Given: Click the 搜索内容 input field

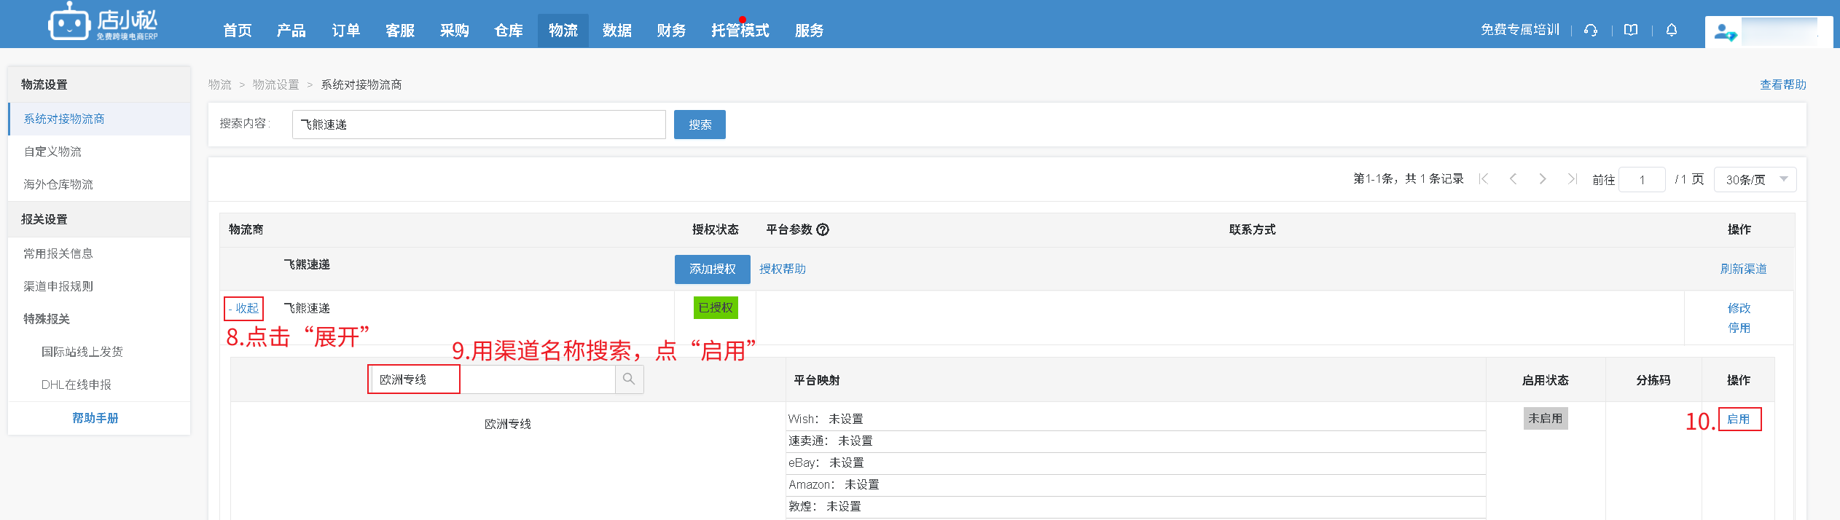Looking at the screenshot, I should [478, 125].
